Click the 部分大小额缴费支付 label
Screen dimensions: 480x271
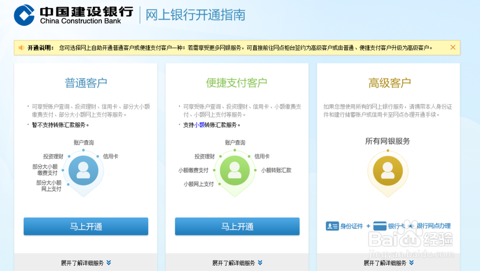45,169
